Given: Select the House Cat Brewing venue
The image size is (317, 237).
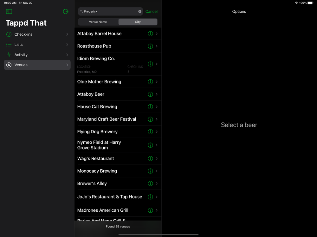Looking at the screenshot, I should (x=118, y=106).
